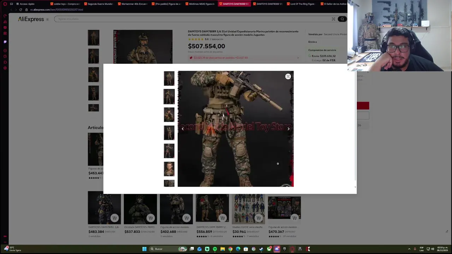The image size is (452, 254).
Task: Open Google Chrome from the taskbar
Action: coord(230,249)
